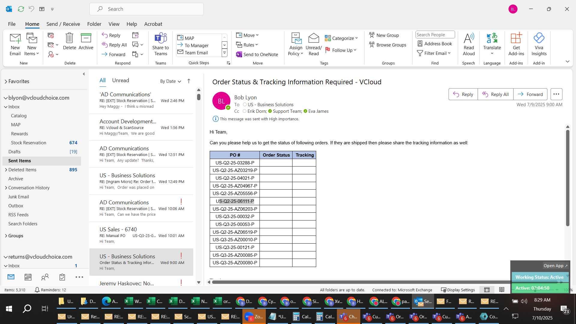Open Translate language tool
The width and height of the screenshot is (576, 324).
click(492, 44)
